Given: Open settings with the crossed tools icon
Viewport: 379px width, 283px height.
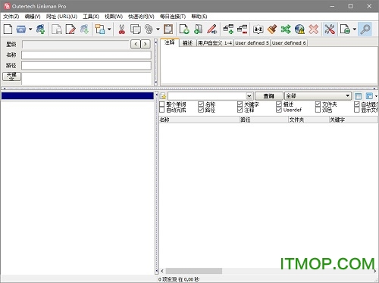Looking at the screenshot, I should pos(330,30).
